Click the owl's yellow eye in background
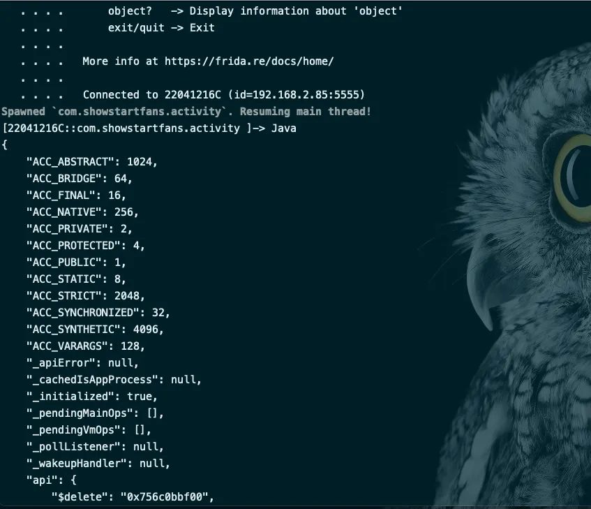Image resolution: width=591 pixels, height=509 pixels. 571,181
